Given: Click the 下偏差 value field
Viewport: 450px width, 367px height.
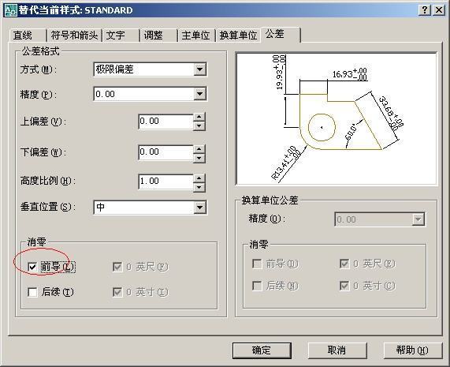Looking at the screenshot, I should coord(165,152).
